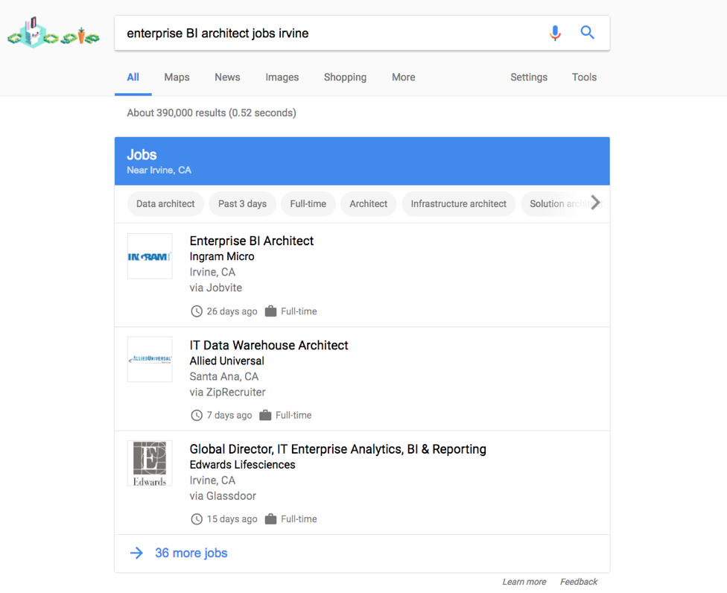
Task: Click the Ingram Micro company logo
Action: pyautogui.click(x=150, y=256)
